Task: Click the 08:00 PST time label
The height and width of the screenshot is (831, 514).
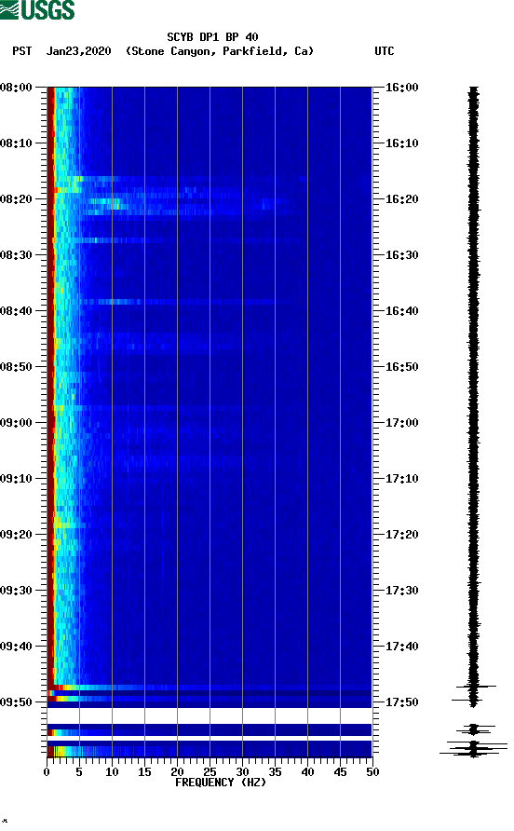Action: click(x=16, y=88)
